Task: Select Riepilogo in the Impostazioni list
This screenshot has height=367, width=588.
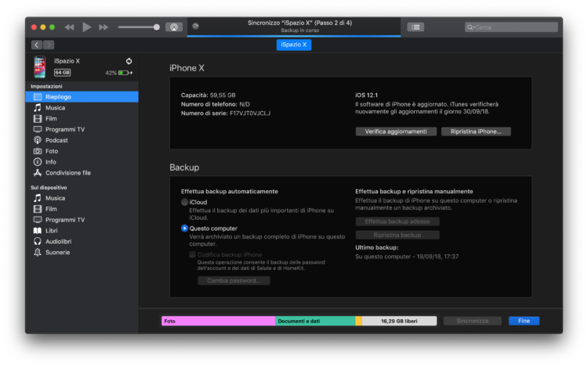Action: (x=82, y=97)
